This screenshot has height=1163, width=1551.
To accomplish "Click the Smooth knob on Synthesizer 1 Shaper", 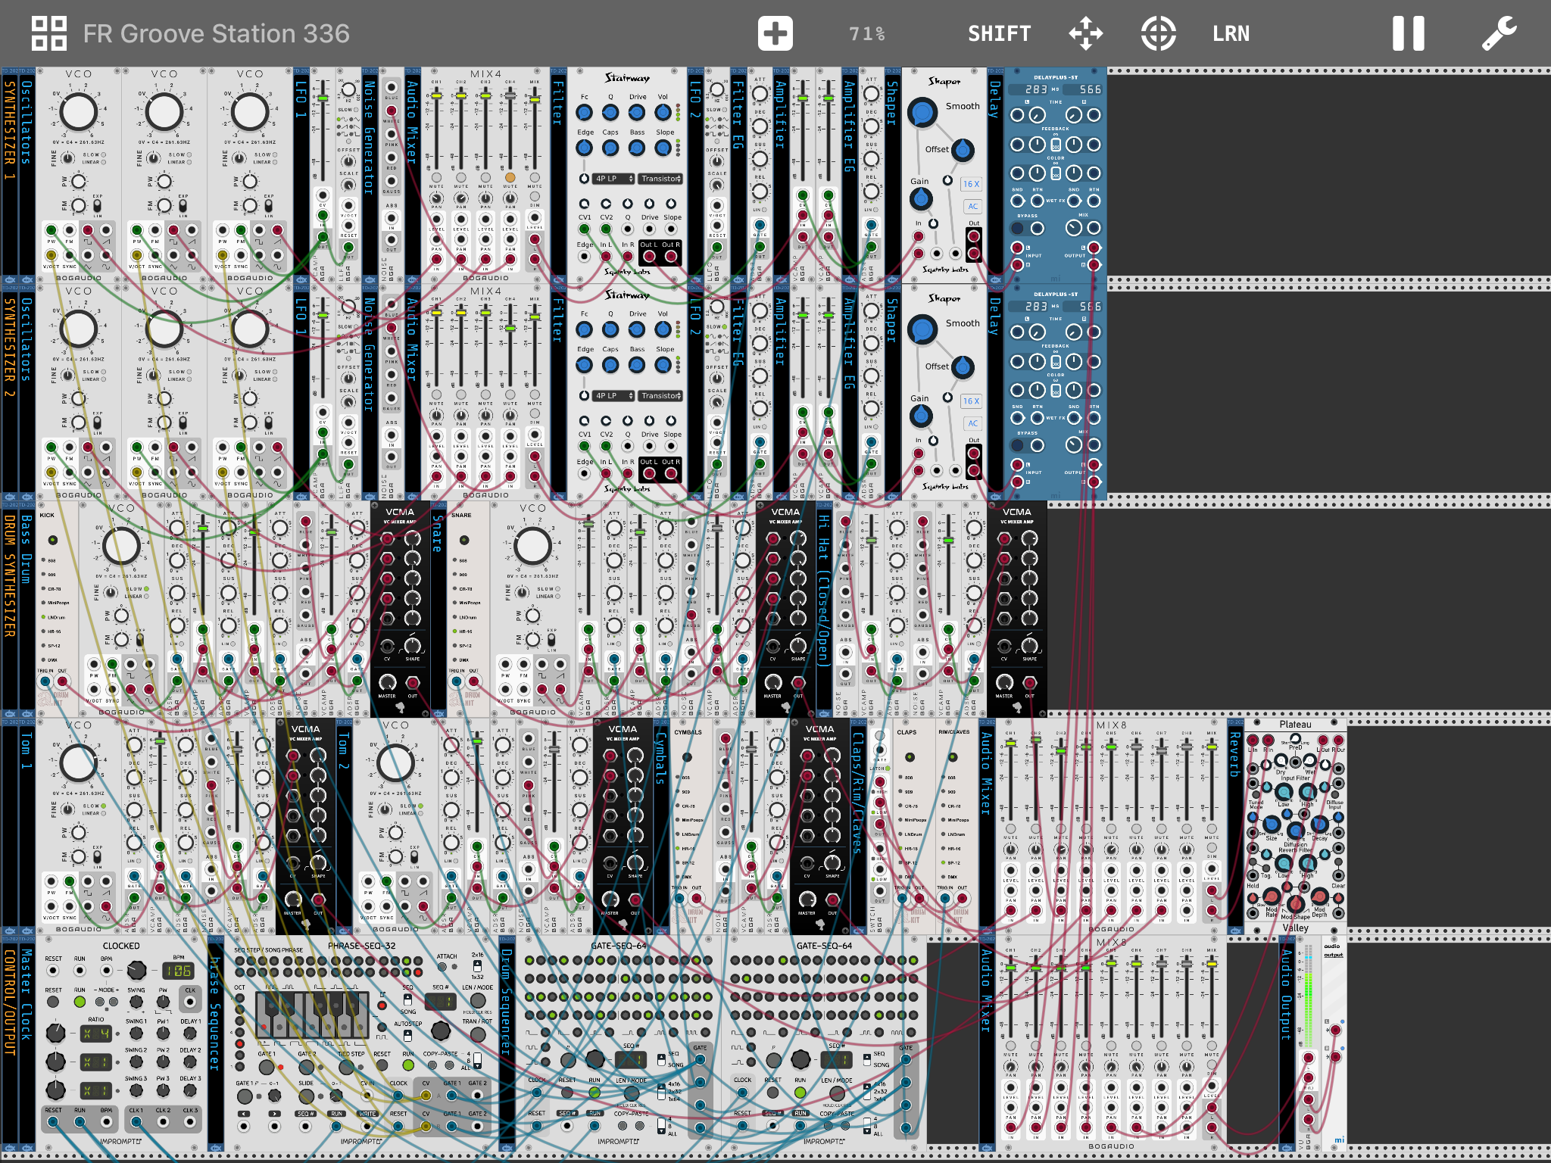I will 922,113.
